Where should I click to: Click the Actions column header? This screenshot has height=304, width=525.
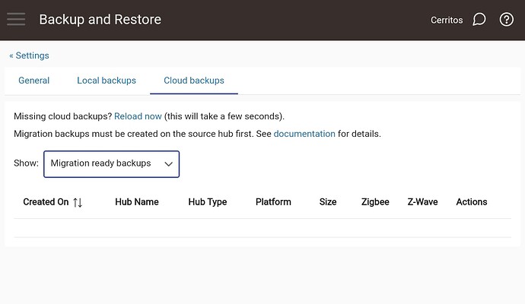472,202
